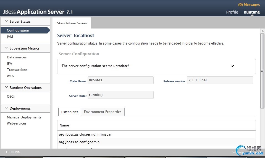Switch to Environment Properties tab
The image size is (265, 158).
(x=103, y=112)
